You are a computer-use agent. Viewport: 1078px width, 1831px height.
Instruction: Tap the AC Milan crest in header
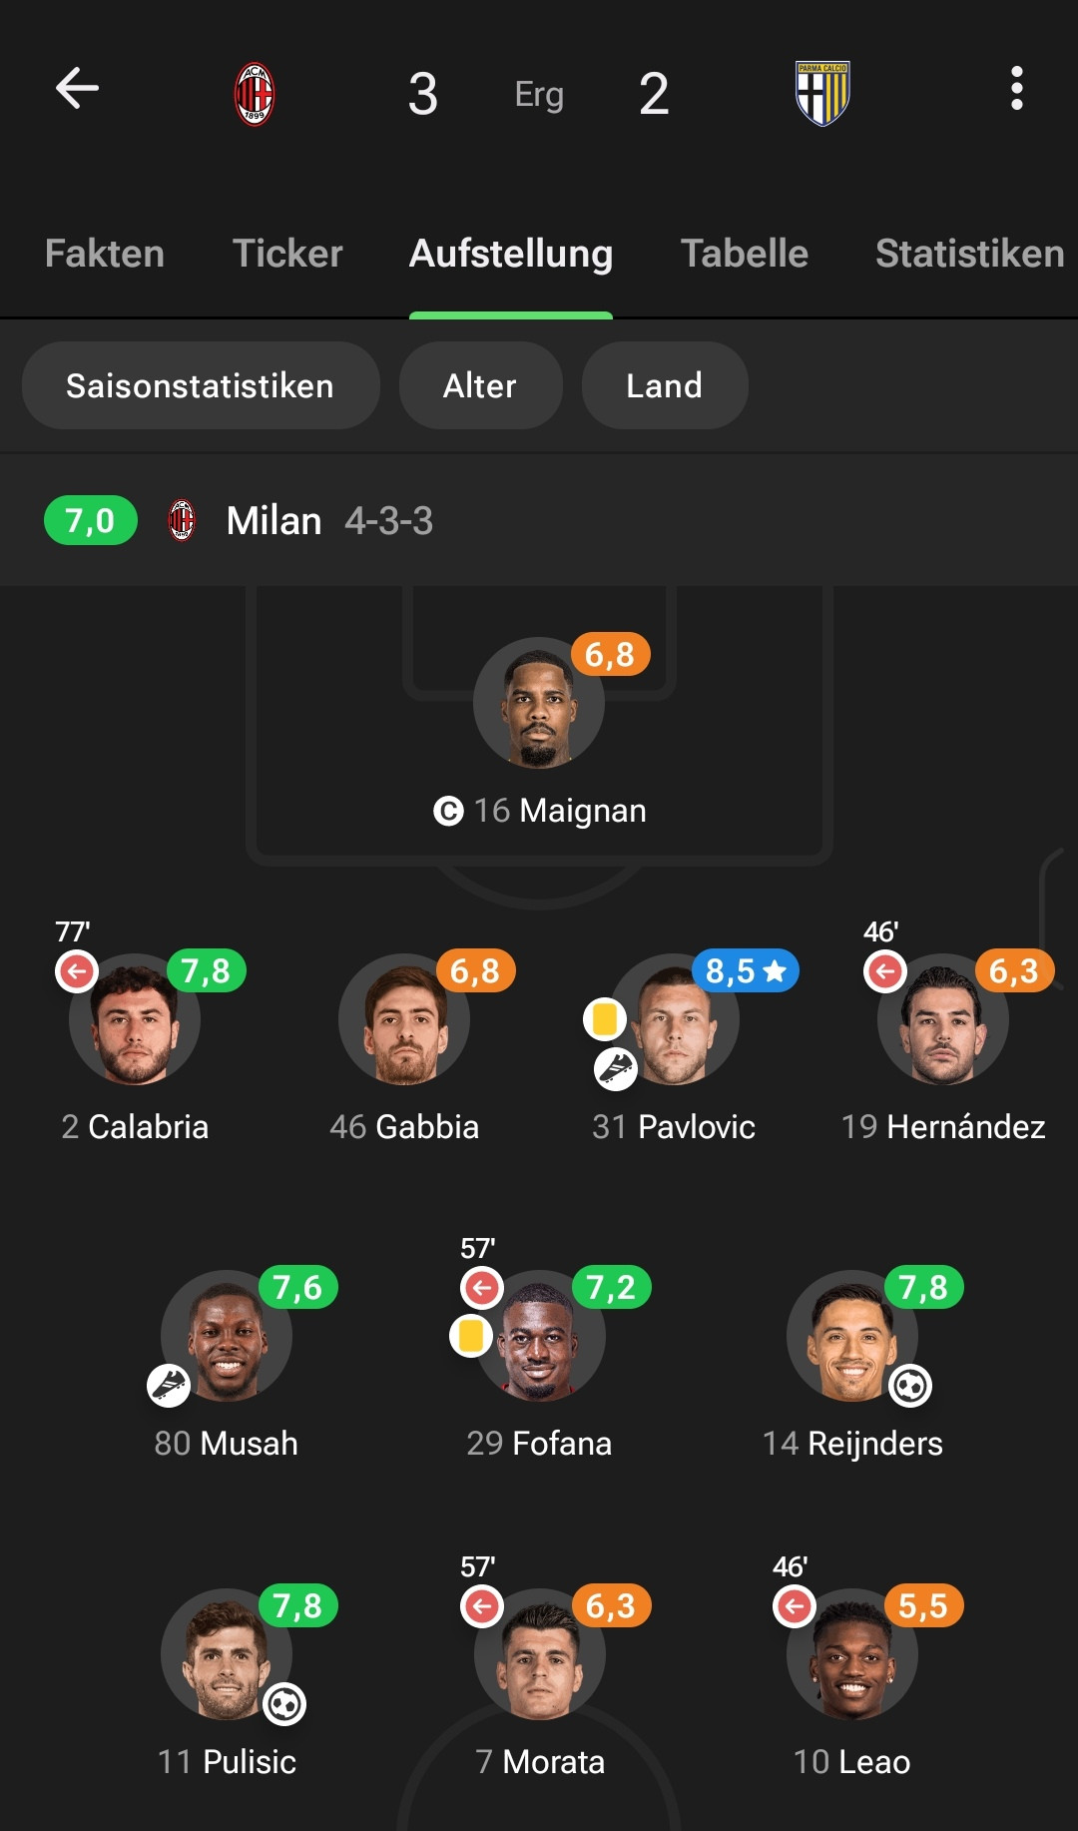coord(255,94)
